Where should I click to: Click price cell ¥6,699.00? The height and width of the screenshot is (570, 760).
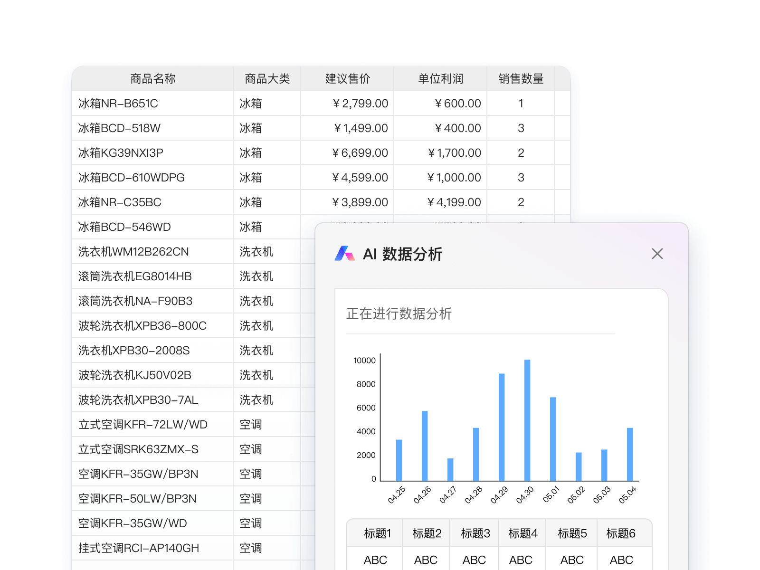pos(347,153)
